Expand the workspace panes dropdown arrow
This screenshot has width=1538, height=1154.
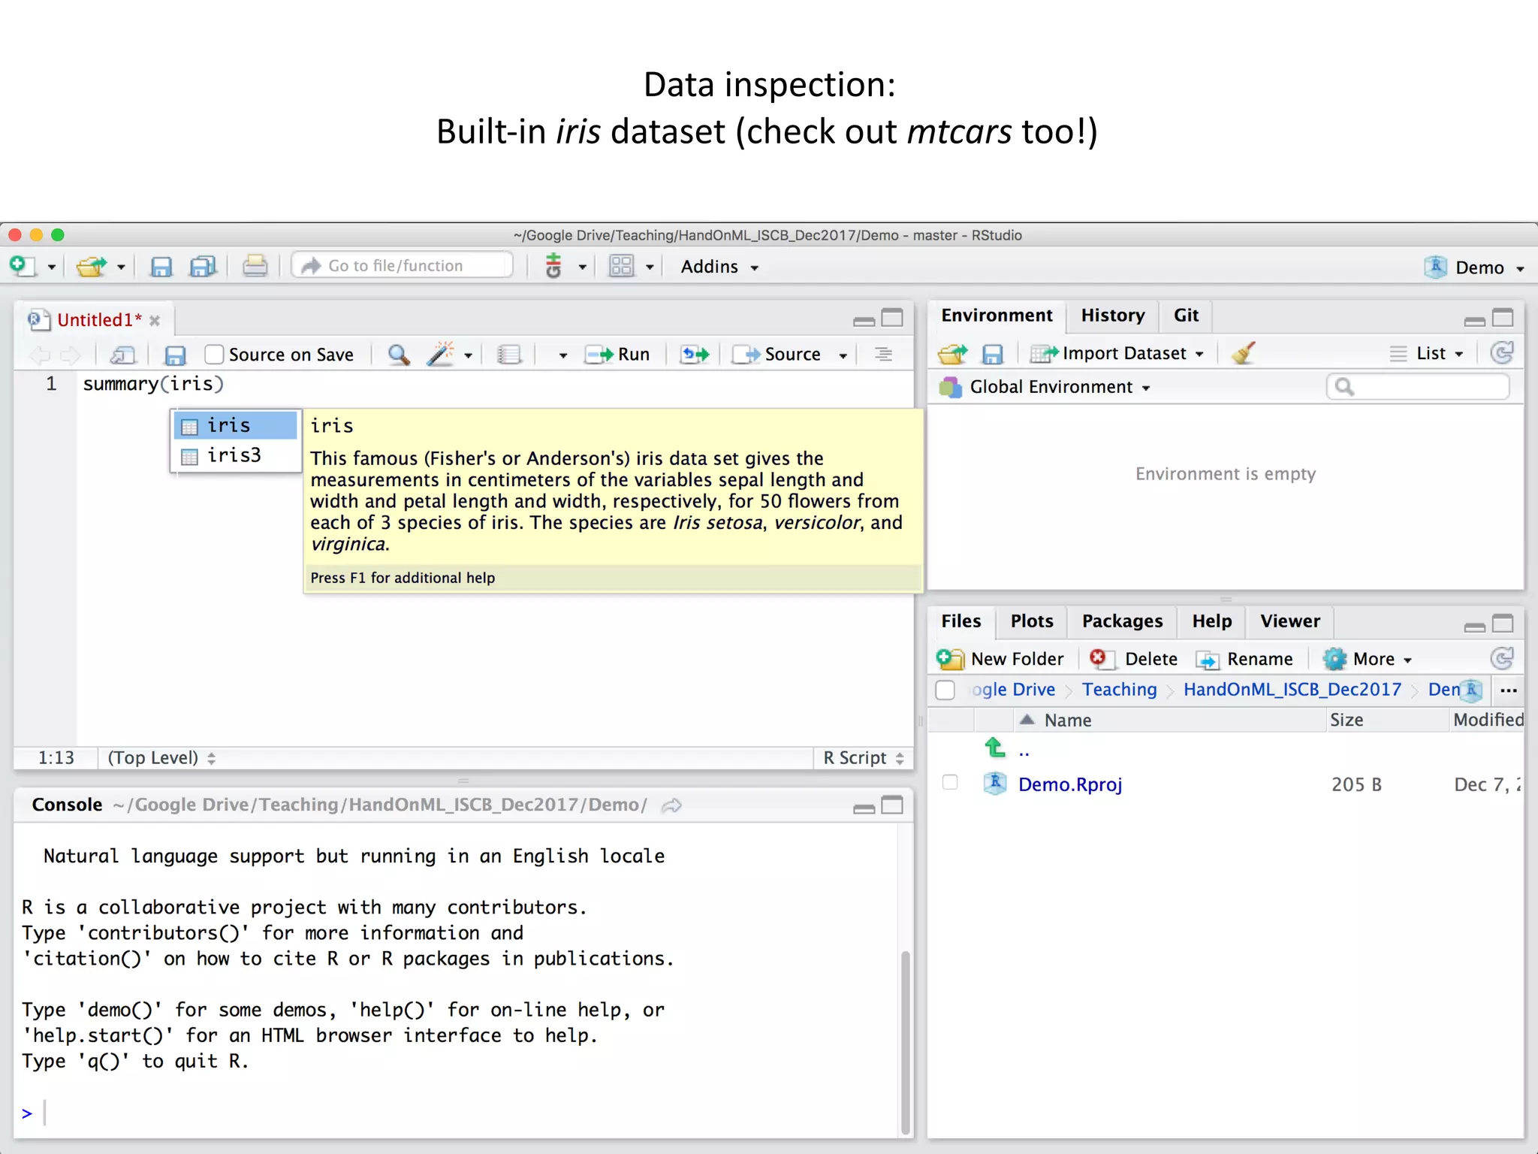pos(650,267)
